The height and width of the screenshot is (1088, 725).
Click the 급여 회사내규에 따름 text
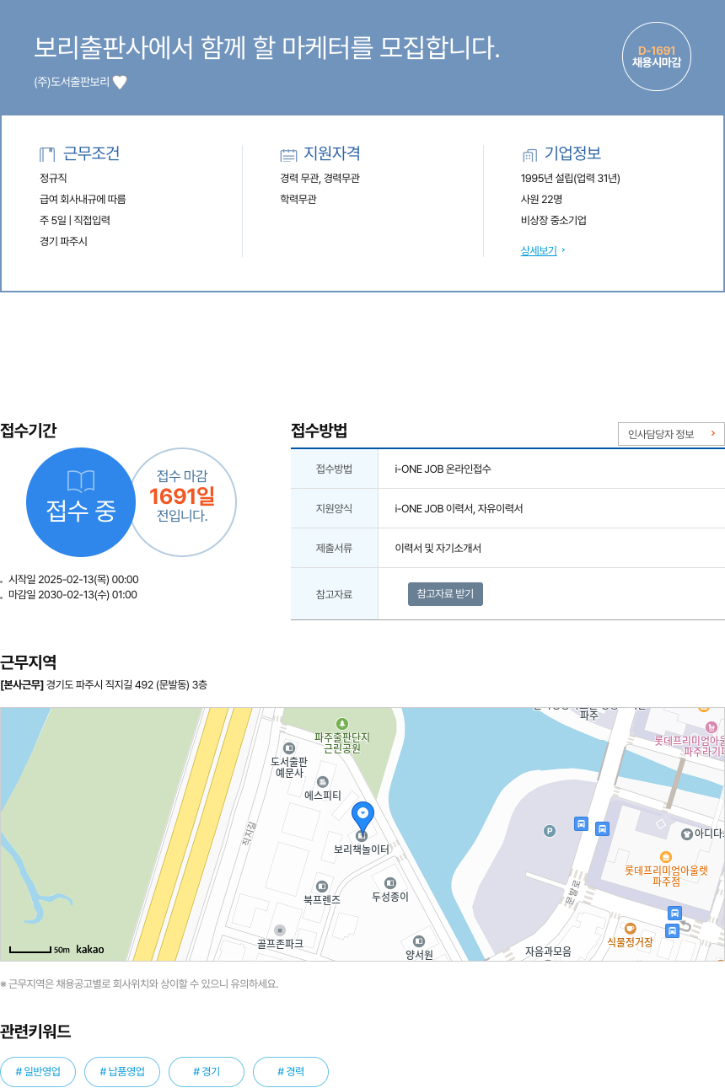[83, 199]
